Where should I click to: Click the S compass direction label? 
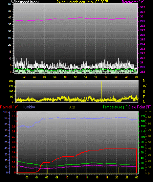tap(144, 92)
